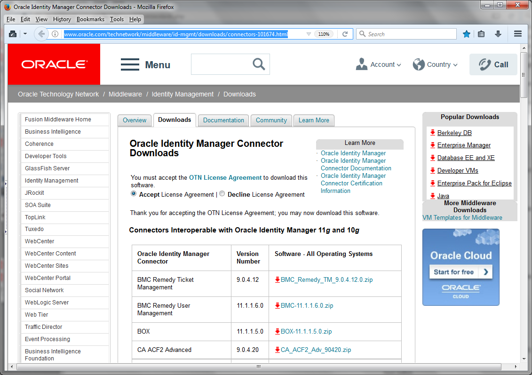Click the Oracle search magnifying glass icon

tap(259, 64)
